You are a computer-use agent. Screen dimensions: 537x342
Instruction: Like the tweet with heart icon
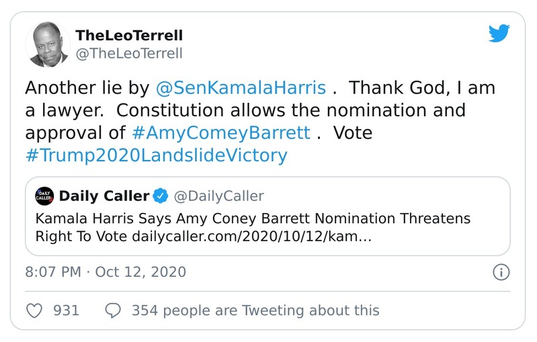click(34, 310)
